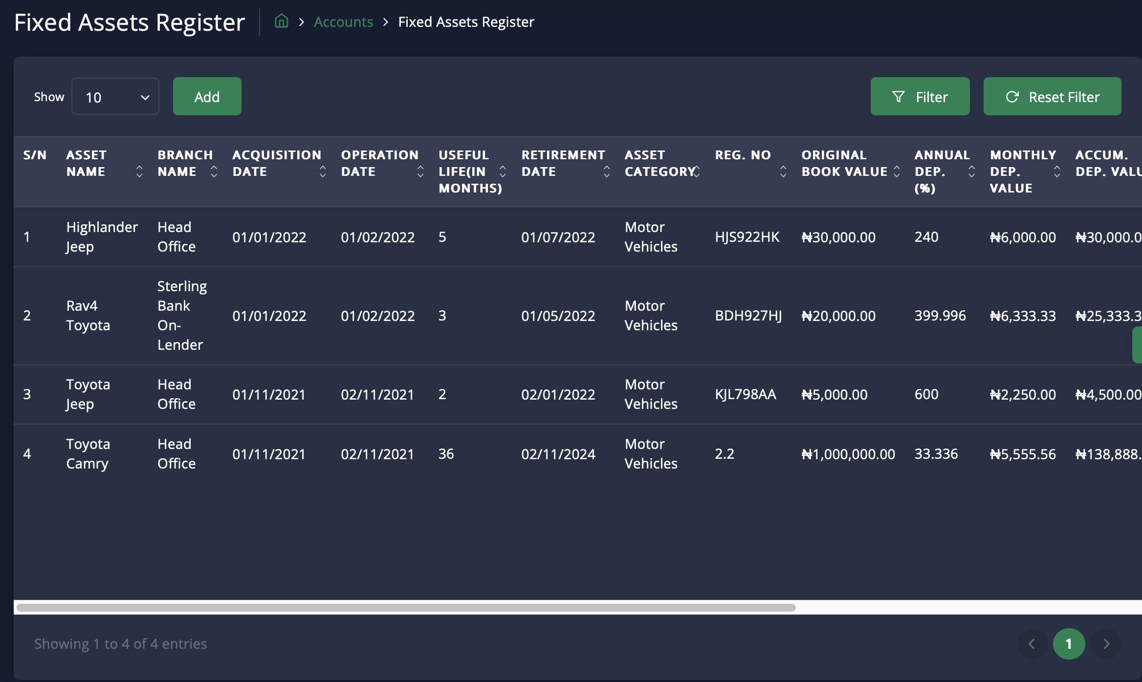Screen dimensions: 1142x682
Task: Go to Accounts breadcrumb link
Action: coord(343,22)
